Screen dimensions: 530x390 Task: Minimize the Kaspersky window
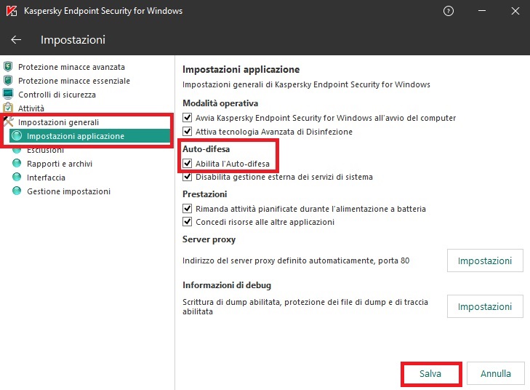coord(482,11)
